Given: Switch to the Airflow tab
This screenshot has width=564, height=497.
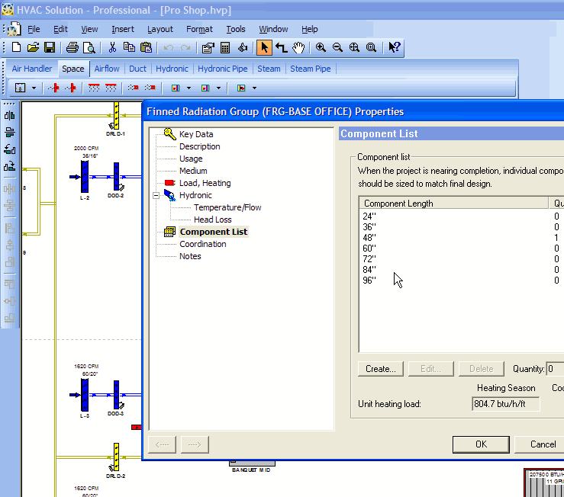Looking at the screenshot, I should 107,69.
